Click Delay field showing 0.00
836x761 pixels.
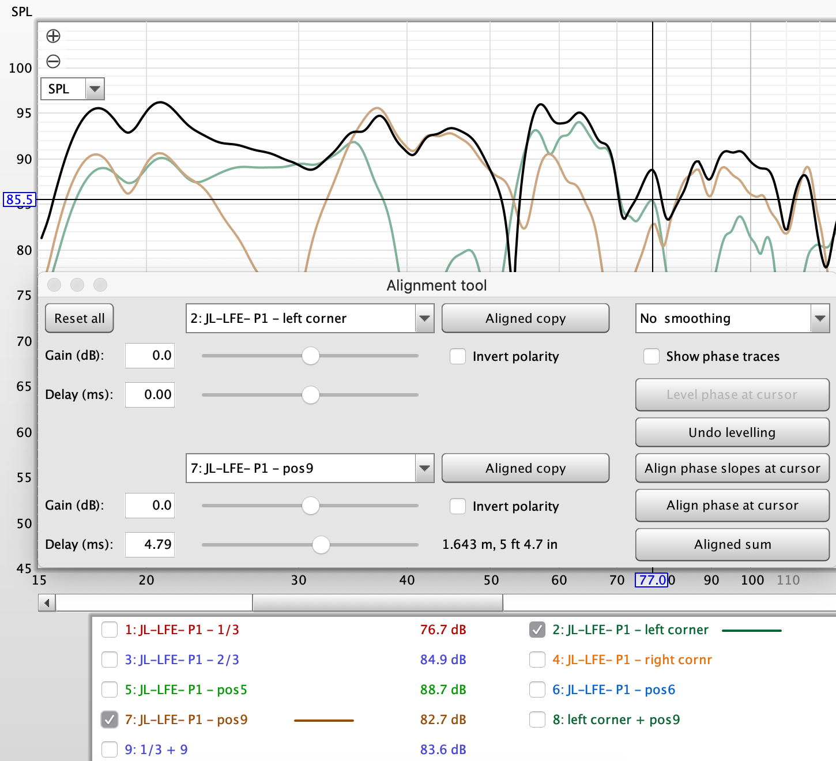(150, 394)
